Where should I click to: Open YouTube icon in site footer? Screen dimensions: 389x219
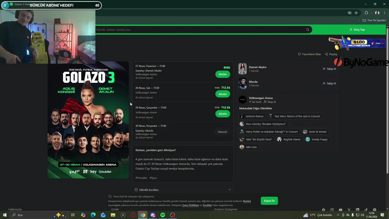[340, 210]
